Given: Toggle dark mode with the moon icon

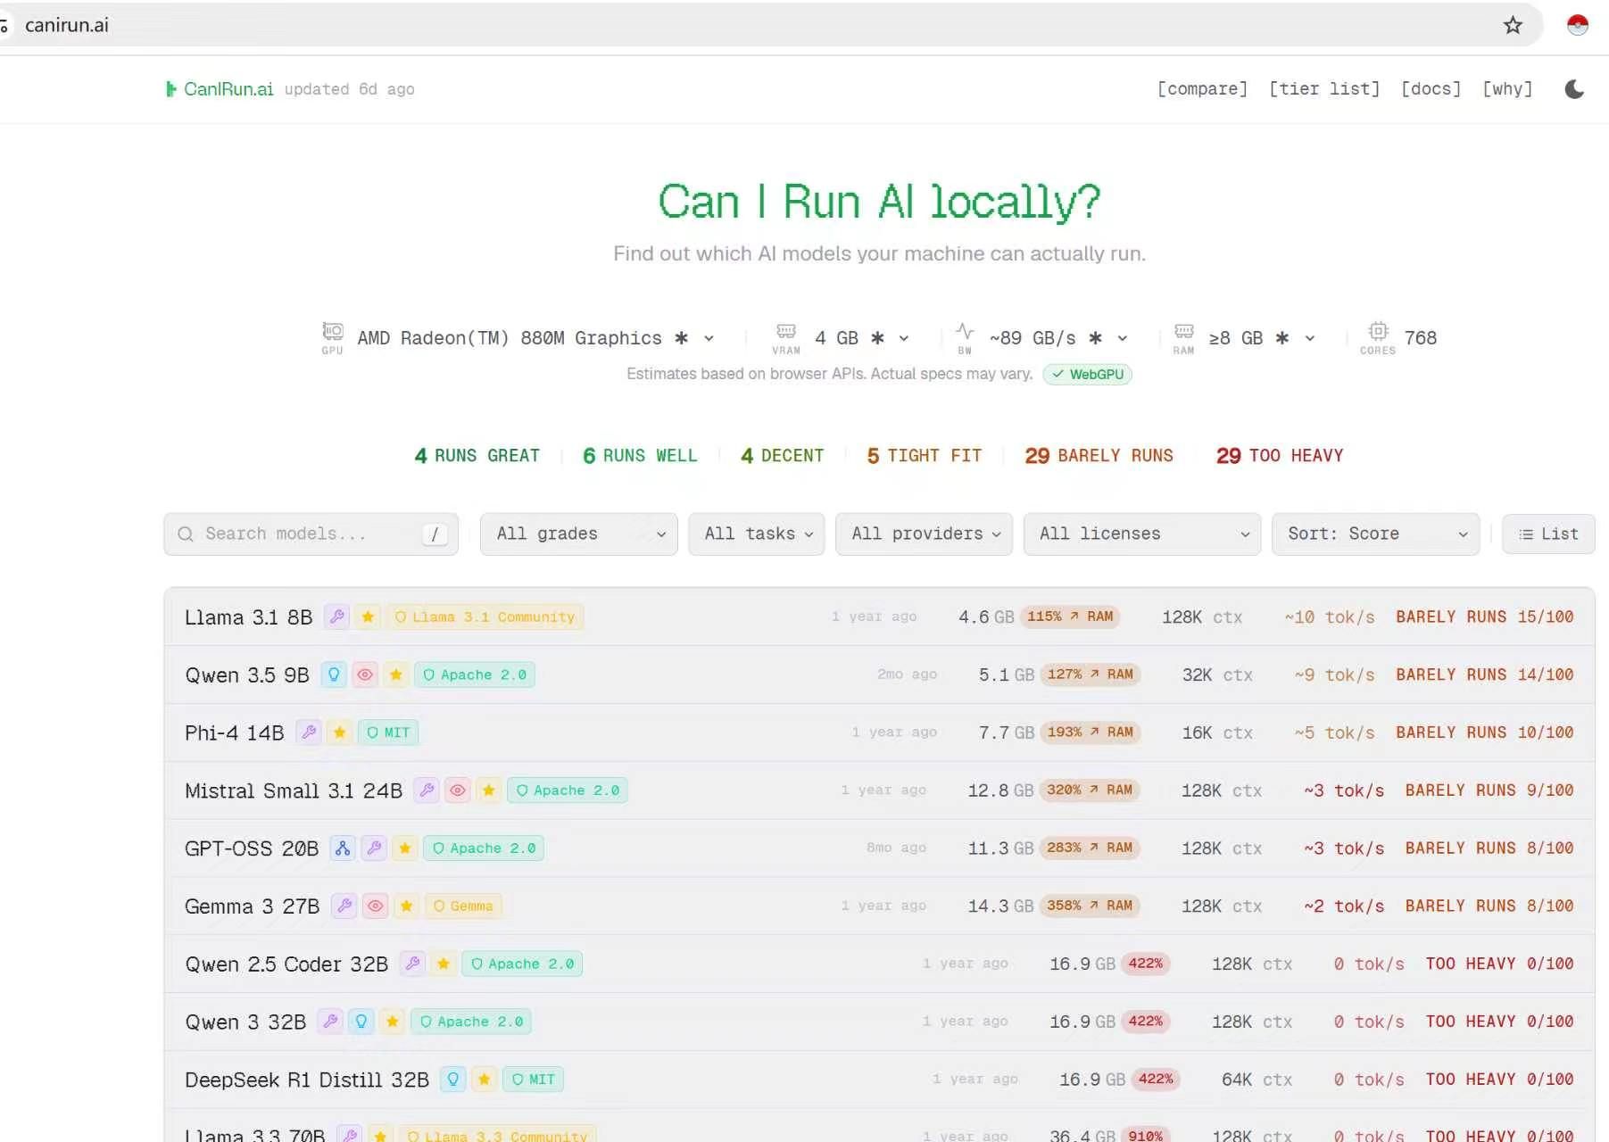Looking at the screenshot, I should point(1574,89).
